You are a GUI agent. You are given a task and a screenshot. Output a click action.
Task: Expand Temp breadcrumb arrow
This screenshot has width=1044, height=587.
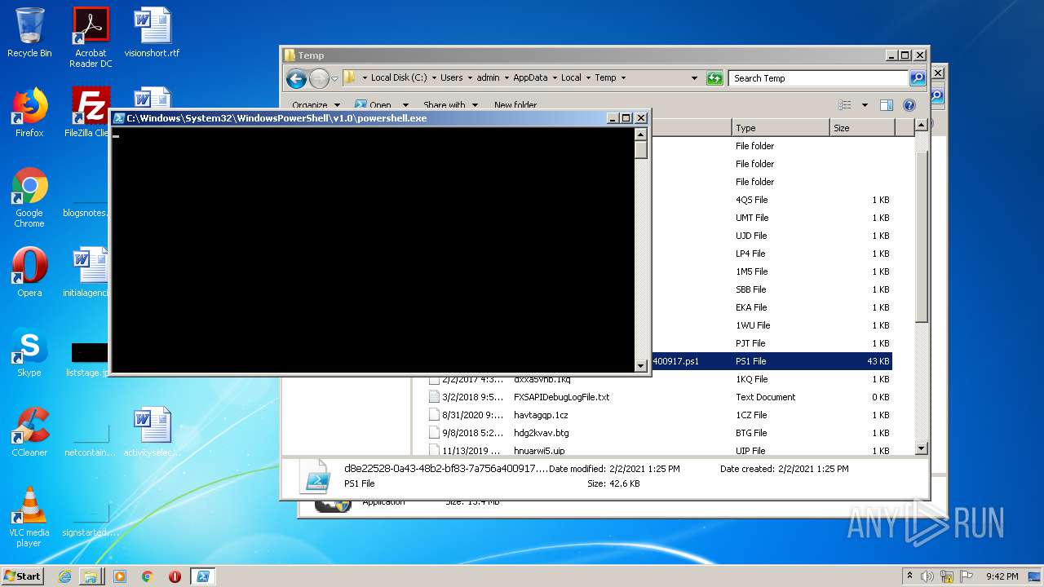[x=623, y=78]
